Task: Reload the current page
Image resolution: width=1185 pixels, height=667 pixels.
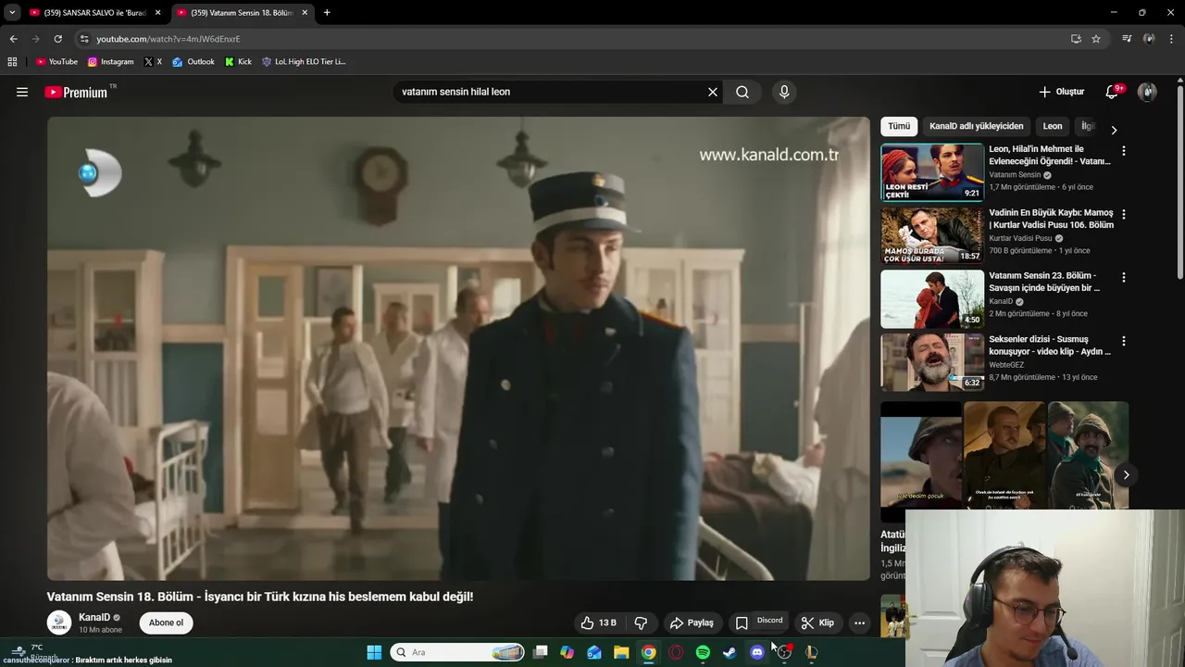Action: 57,39
